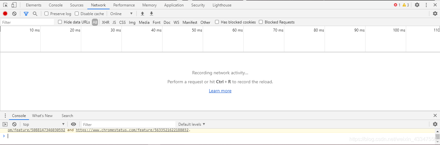Clear the network log

[14, 14]
